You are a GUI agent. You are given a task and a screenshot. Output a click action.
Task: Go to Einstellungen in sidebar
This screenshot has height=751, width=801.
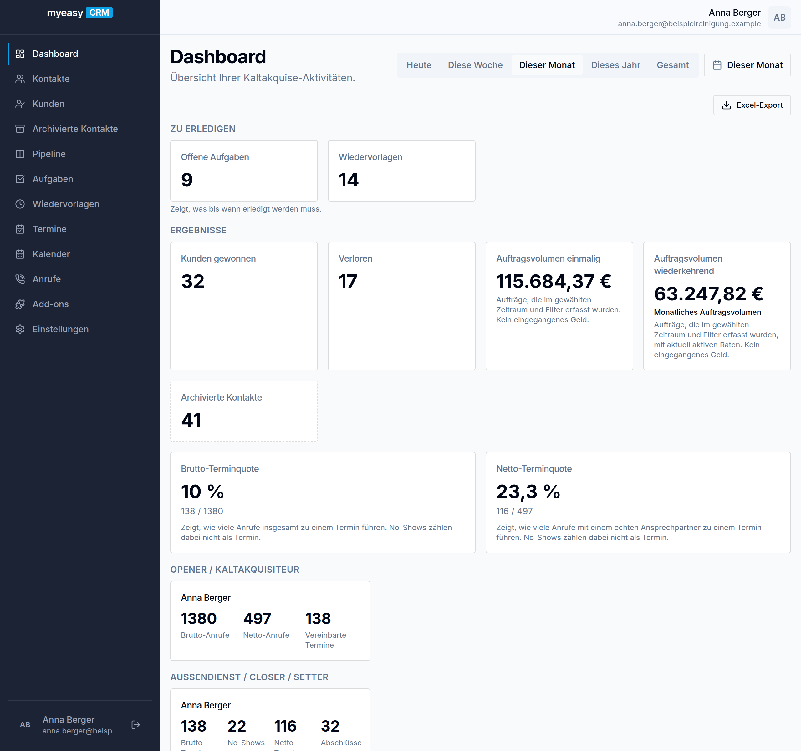(80, 329)
